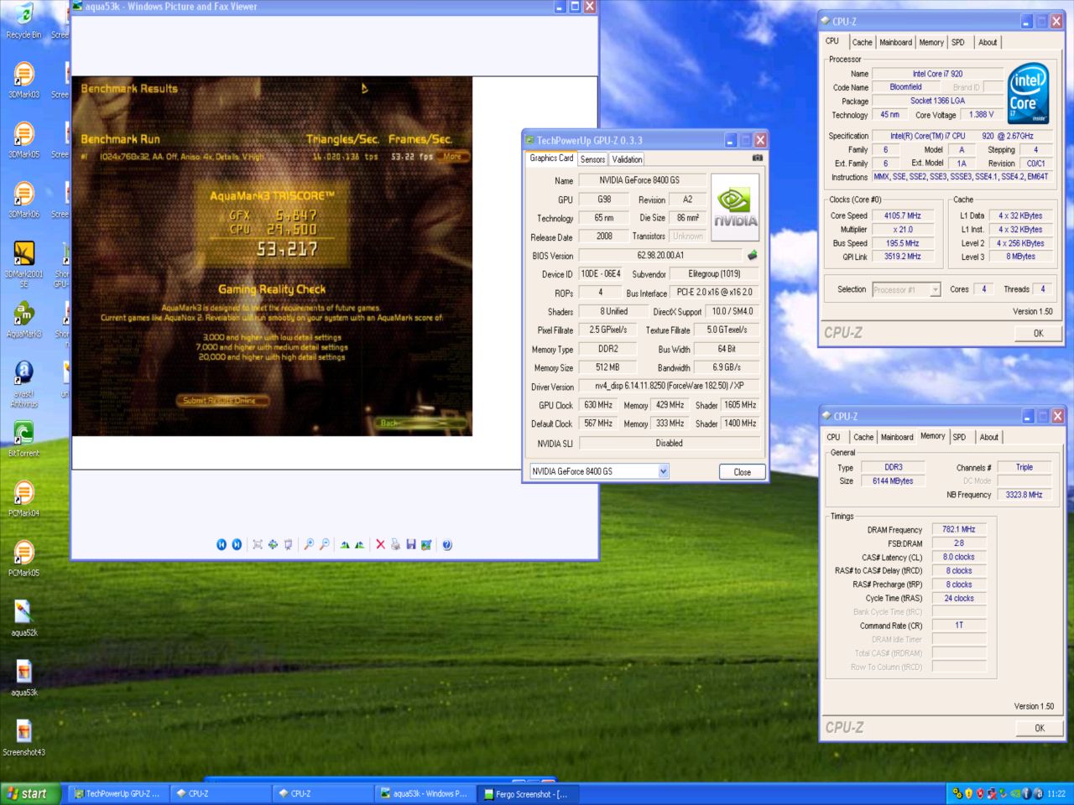Switch to the Validation tab in GPU-Z
Image resolution: width=1074 pixels, height=805 pixels.
[x=627, y=159]
